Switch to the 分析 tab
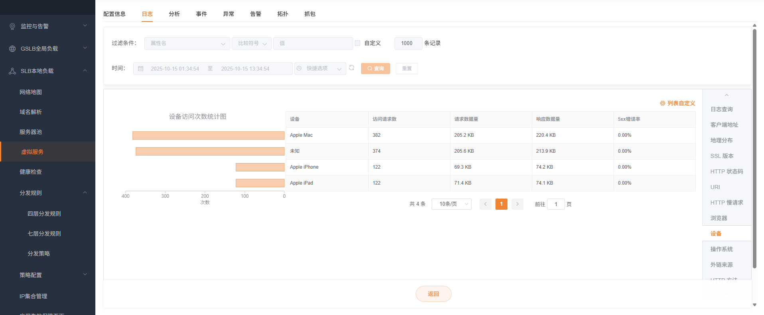764x315 pixels. 174,14
